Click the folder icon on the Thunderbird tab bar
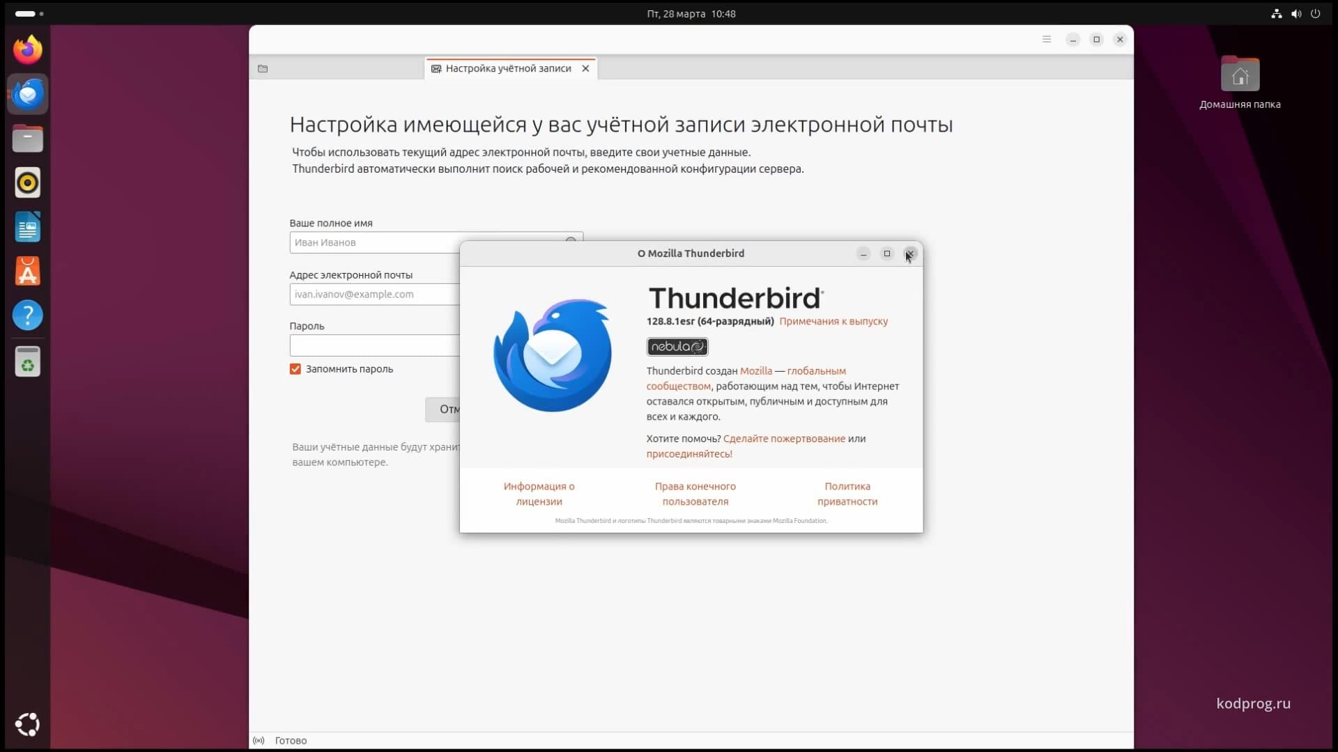This screenshot has height=752, width=1338. [263, 68]
